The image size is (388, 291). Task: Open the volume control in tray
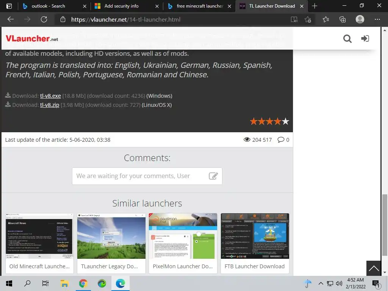coord(339,283)
